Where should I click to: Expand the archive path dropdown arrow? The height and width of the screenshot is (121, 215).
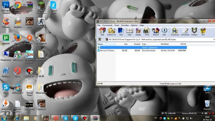(214, 40)
